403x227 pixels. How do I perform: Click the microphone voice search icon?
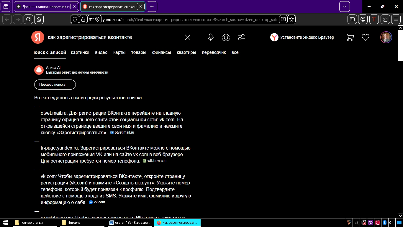(x=210, y=37)
